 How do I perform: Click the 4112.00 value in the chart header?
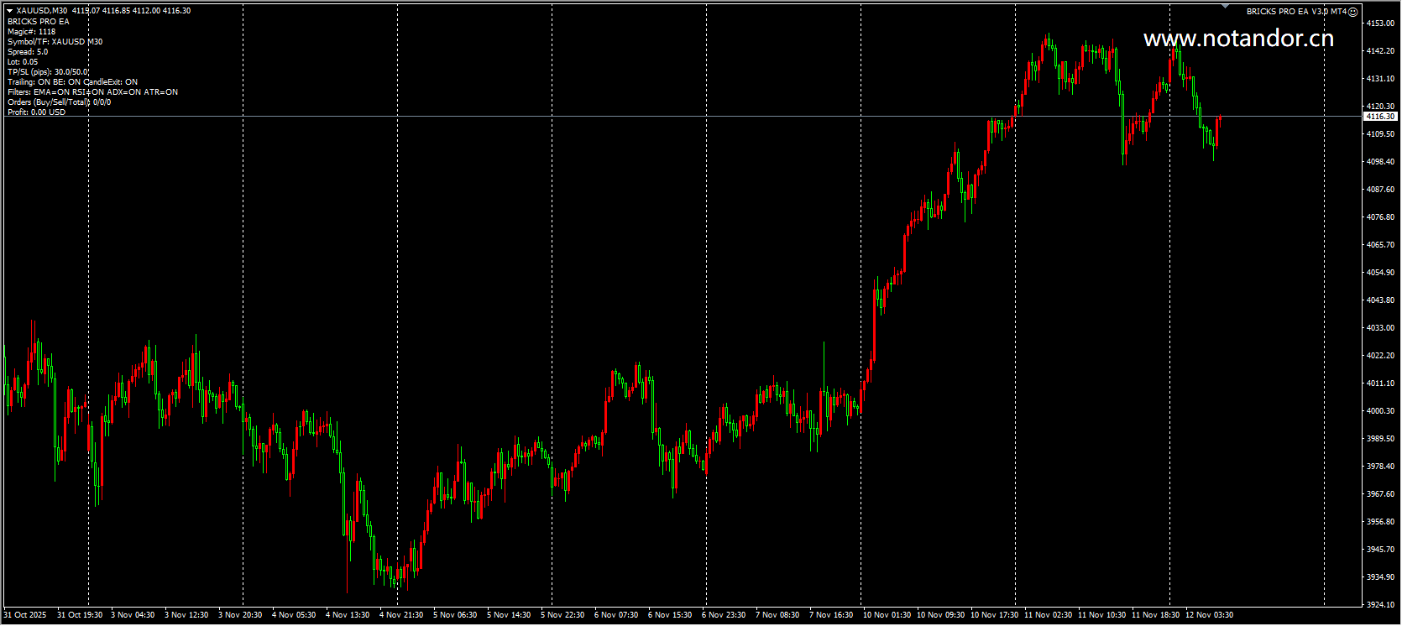(146, 11)
